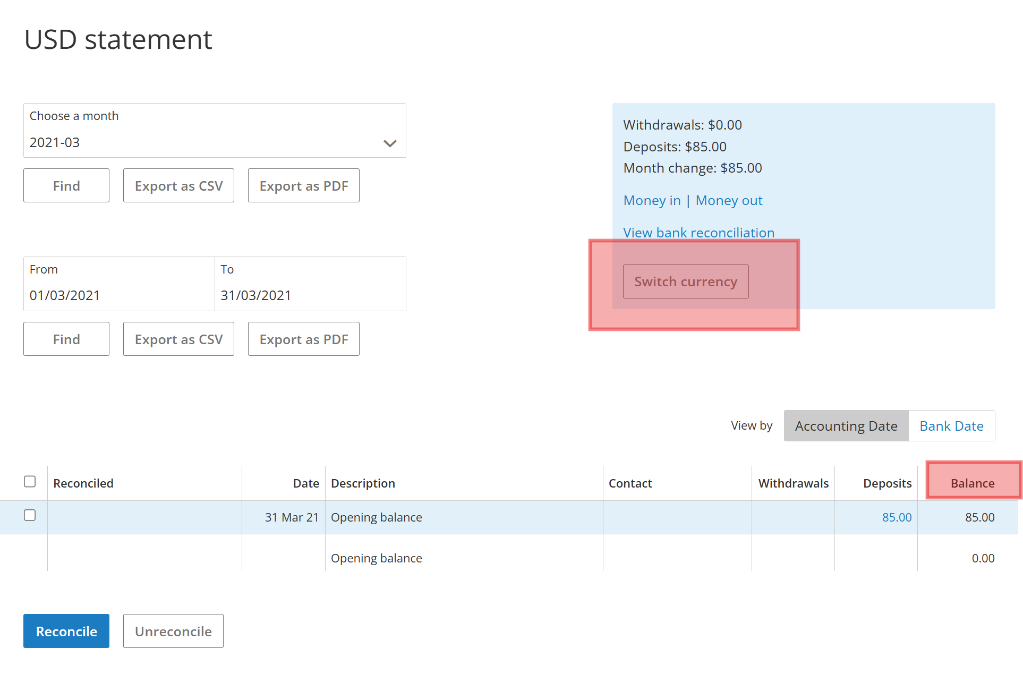This screenshot has width=1023, height=700.
Task: Expand the Choose a month dropdown chevron
Action: (390, 143)
